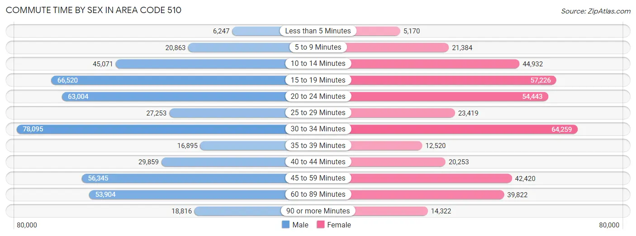Click the Less than 5 Minutes label

[318, 31]
